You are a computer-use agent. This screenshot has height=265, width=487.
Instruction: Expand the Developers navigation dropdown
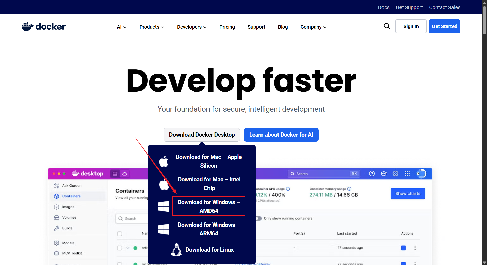pyautogui.click(x=192, y=27)
